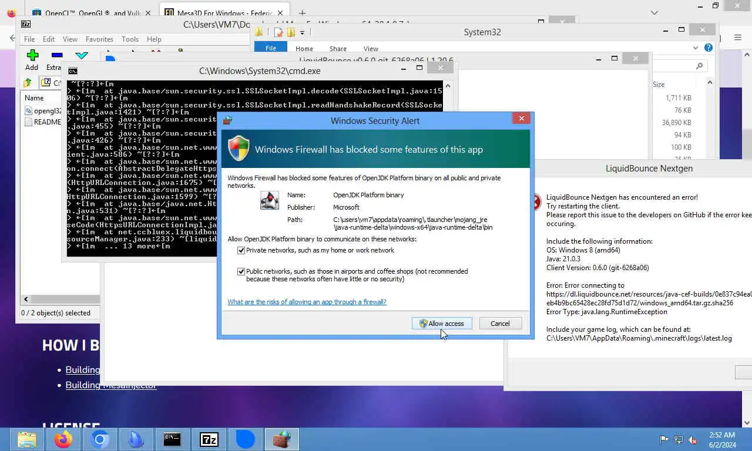The height and width of the screenshot is (451, 752).
Task: Click the Explorer Properties quick access icon
Action: pos(278,32)
